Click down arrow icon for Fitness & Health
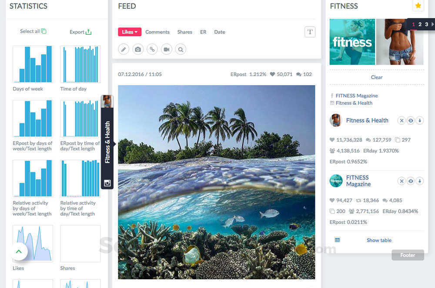435x288 pixels. (x=420, y=120)
